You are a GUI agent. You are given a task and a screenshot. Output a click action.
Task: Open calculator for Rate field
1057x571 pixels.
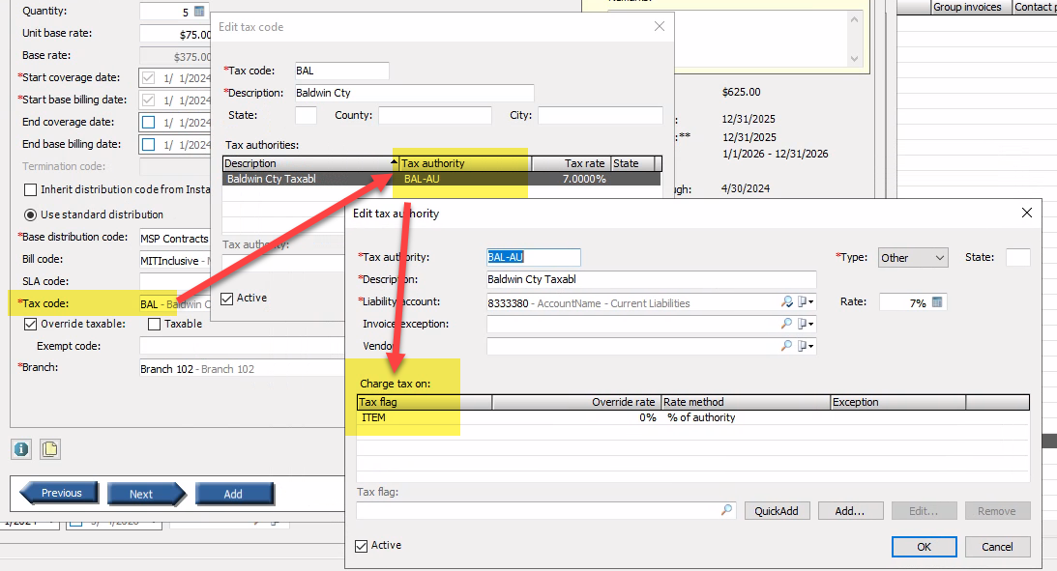(x=937, y=302)
